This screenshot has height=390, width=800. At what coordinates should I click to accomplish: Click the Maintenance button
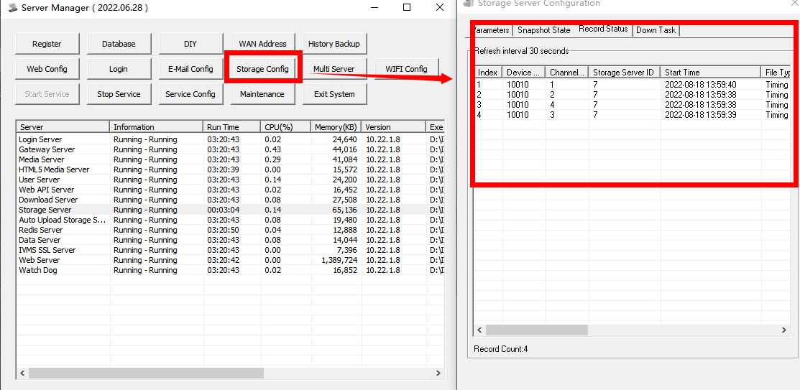[262, 94]
